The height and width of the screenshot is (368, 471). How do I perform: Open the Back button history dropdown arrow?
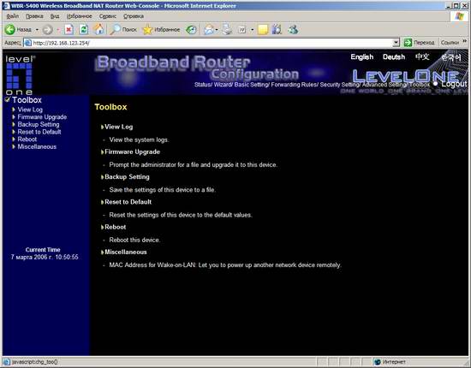pos(37,30)
